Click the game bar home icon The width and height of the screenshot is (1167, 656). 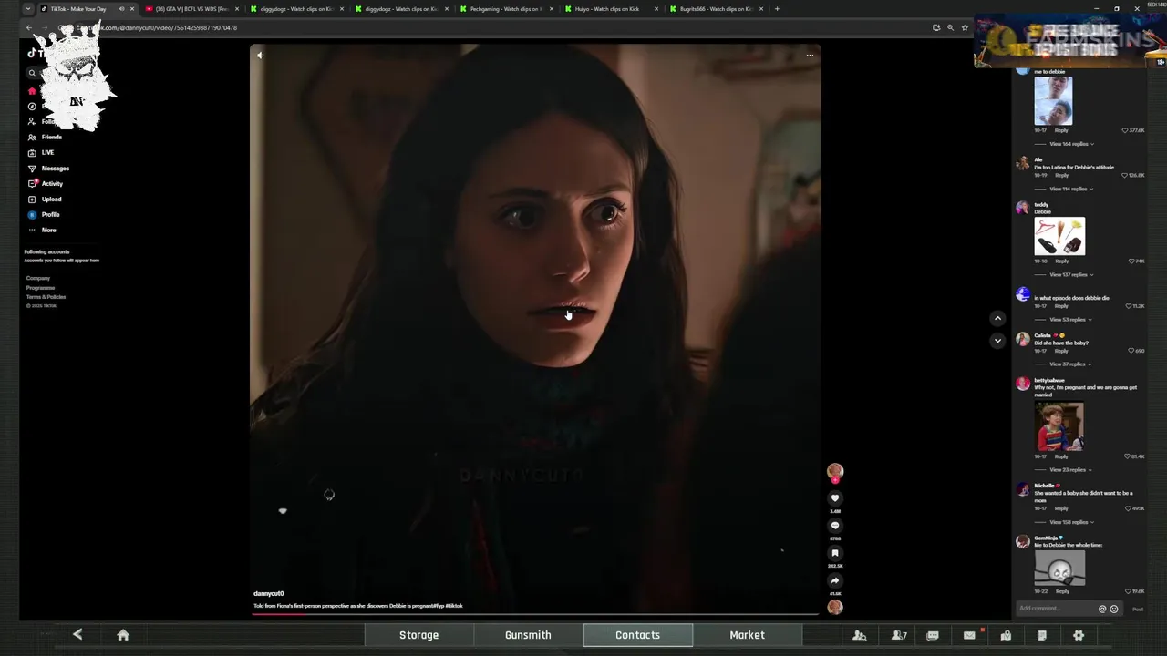click(x=123, y=635)
